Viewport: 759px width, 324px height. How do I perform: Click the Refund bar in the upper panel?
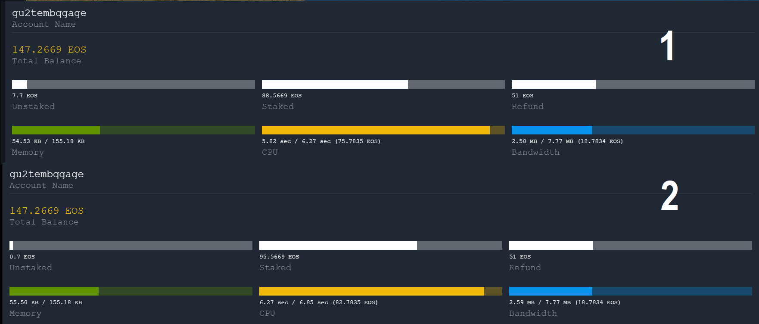pyautogui.click(x=633, y=84)
